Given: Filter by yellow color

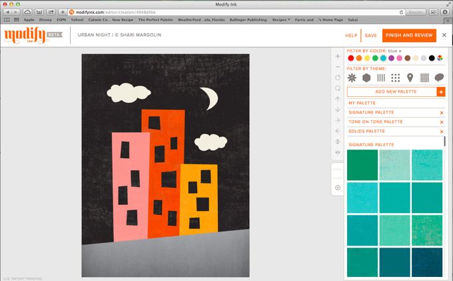Looking at the screenshot, I should [367, 58].
